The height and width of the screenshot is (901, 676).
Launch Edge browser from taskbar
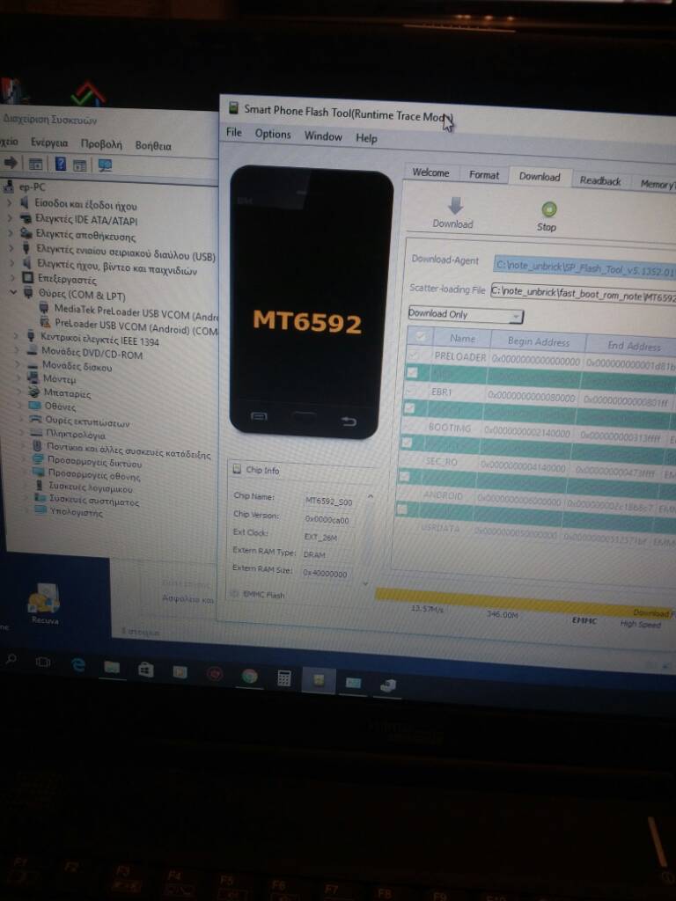(78, 665)
